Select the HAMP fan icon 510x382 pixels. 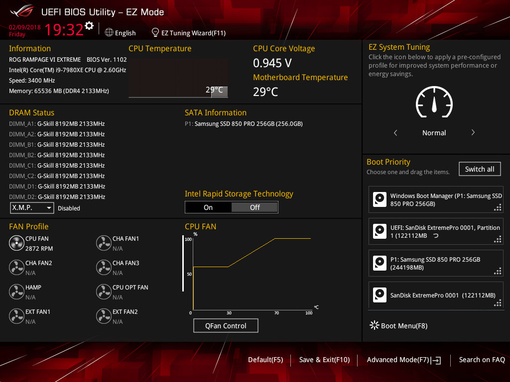[x=16, y=291]
